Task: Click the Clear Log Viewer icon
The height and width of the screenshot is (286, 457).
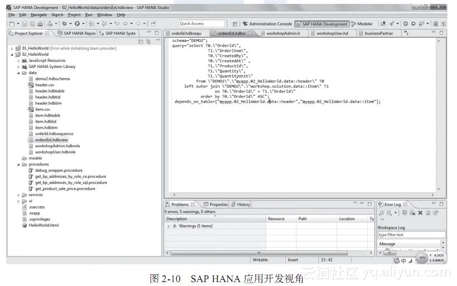Action: click(x=412, y=213)
